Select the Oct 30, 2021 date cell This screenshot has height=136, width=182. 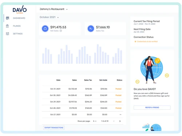(x=55, y=95)
